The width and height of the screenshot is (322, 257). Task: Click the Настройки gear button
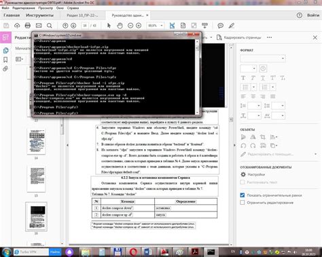tap(253, 174)
